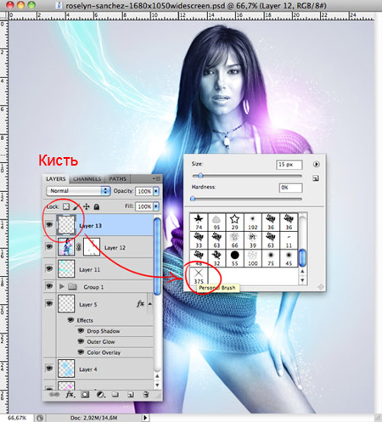This screenshot has height=422, width=382.
Task: Collapse Layer 5 effects list arrow
Action: coord(150,304)
